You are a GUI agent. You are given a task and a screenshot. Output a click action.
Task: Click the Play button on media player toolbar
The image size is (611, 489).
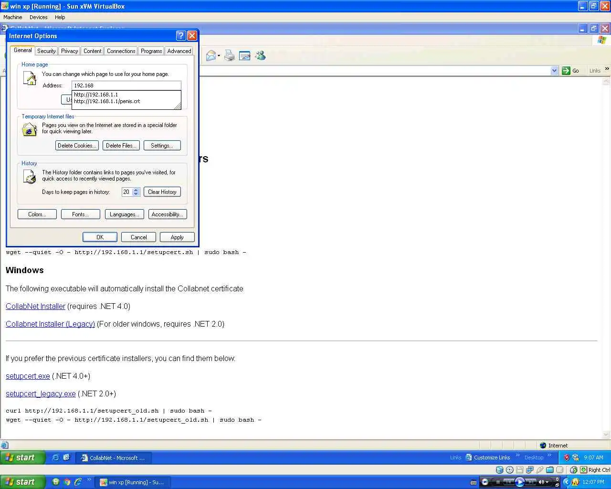coord(520,482)
